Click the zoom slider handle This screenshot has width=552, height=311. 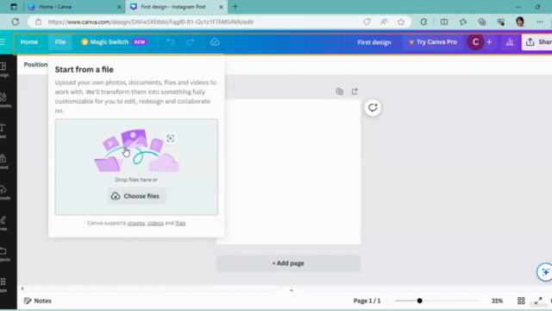[420, 301]
